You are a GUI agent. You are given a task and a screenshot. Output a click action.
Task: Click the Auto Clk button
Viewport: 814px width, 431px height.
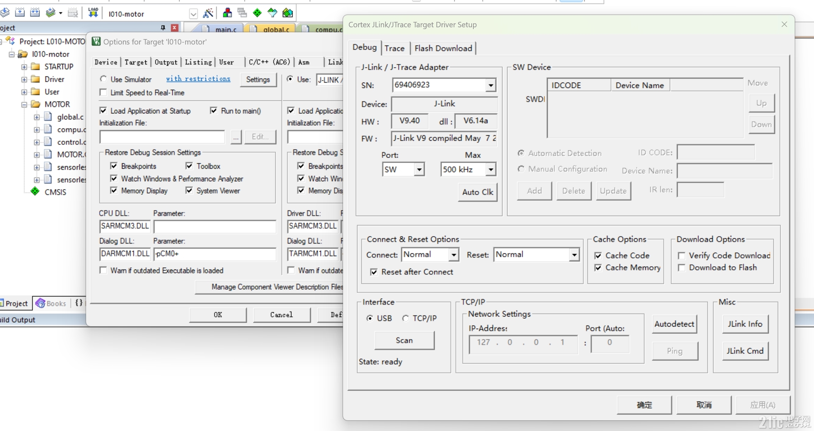[478, 192]
